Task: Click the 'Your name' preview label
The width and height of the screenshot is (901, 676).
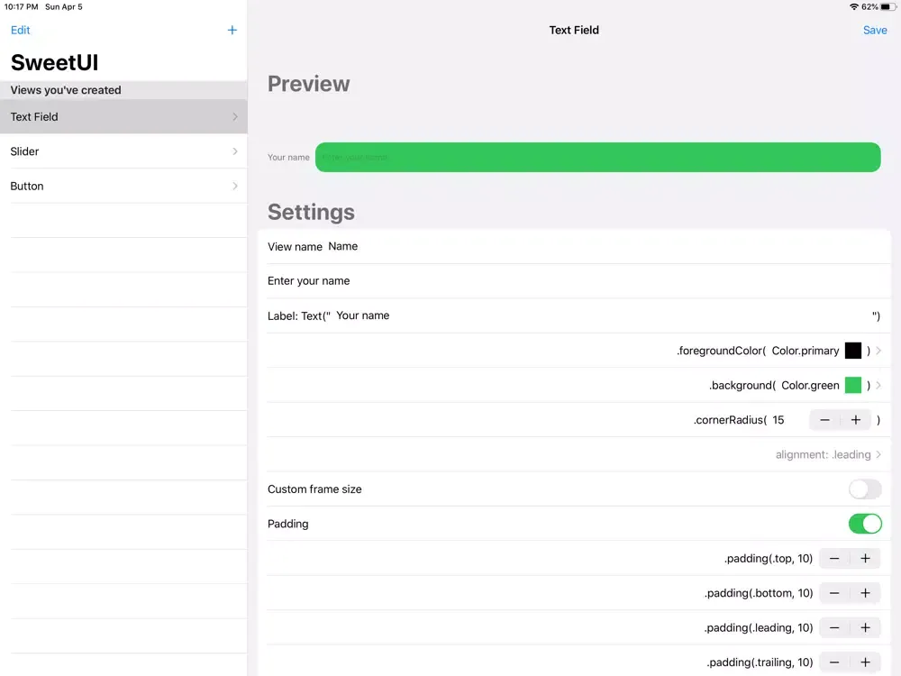Action: coord(288,158)
